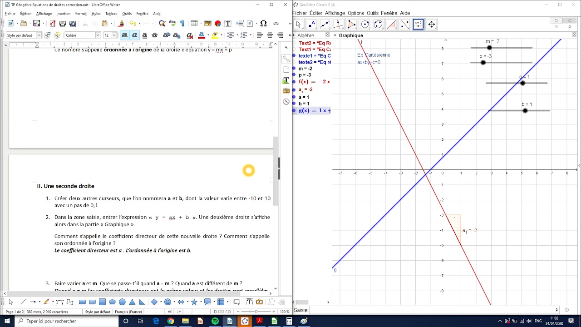The height and width of the screenshot is (327, 581).
Task: Close the Algèbre panel
Action: coord(327,35)
